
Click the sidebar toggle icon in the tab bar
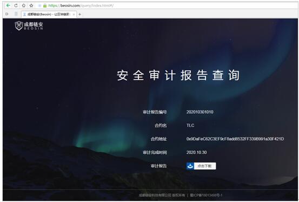click(7, 14)
